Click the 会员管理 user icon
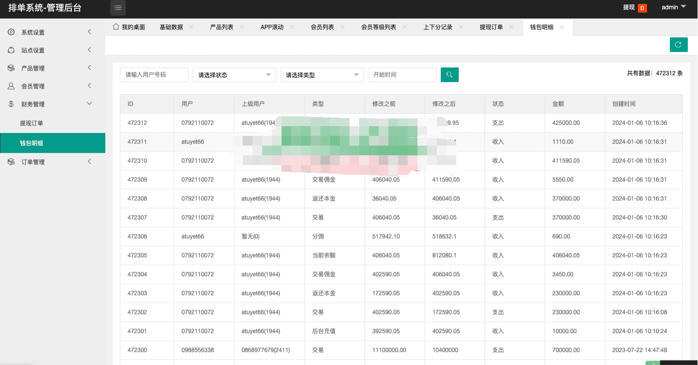The image size is (698, 365). 11,86
